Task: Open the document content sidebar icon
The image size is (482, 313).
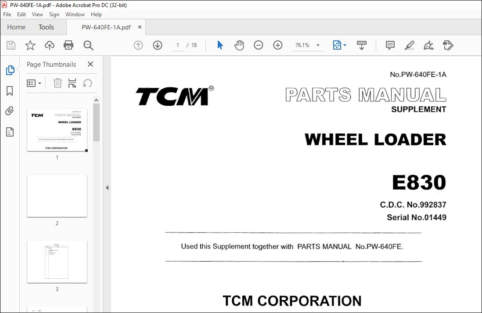Action: [x=10, y=132]
